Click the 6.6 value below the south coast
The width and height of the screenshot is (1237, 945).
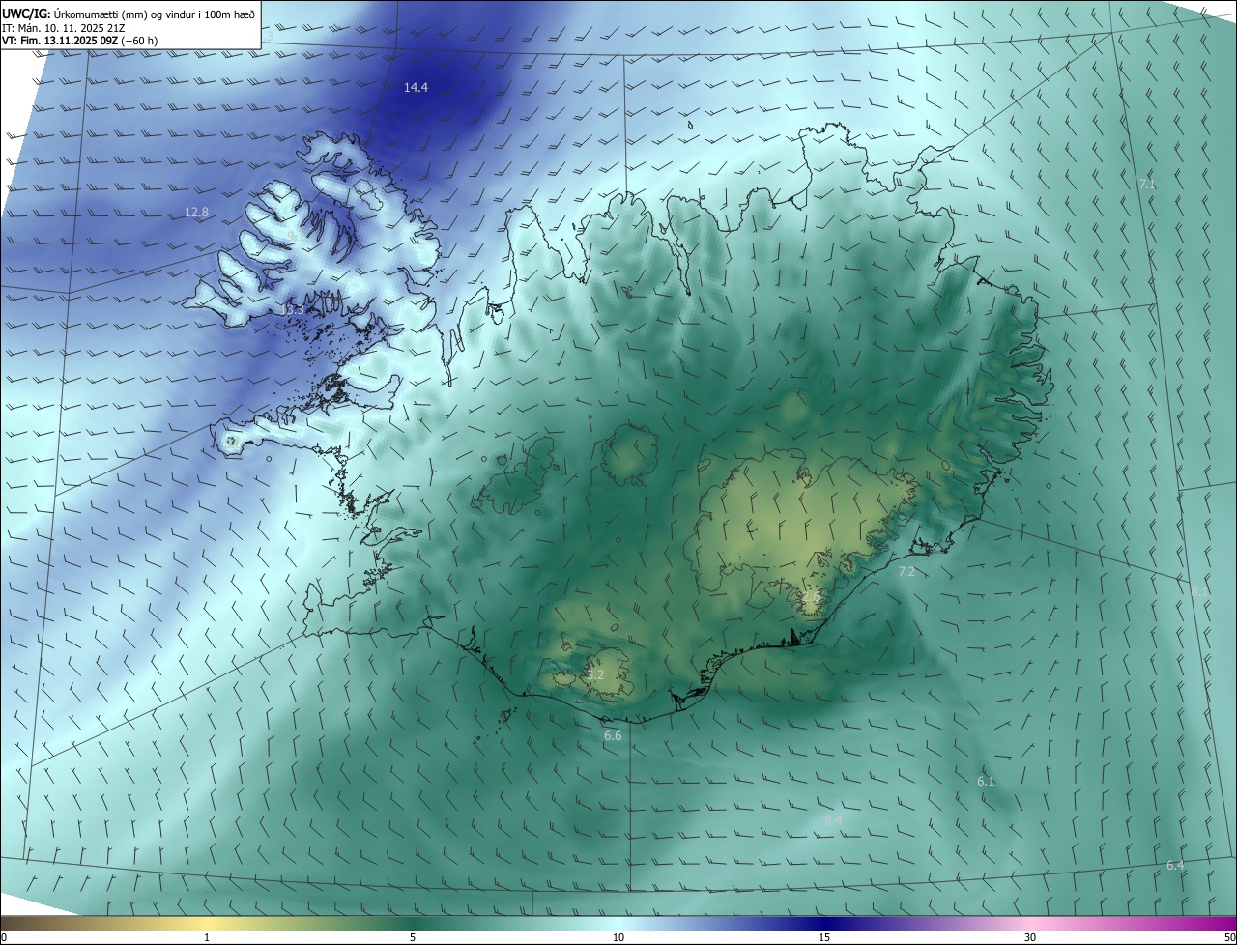pyautogui.click(x=613, y=736)
